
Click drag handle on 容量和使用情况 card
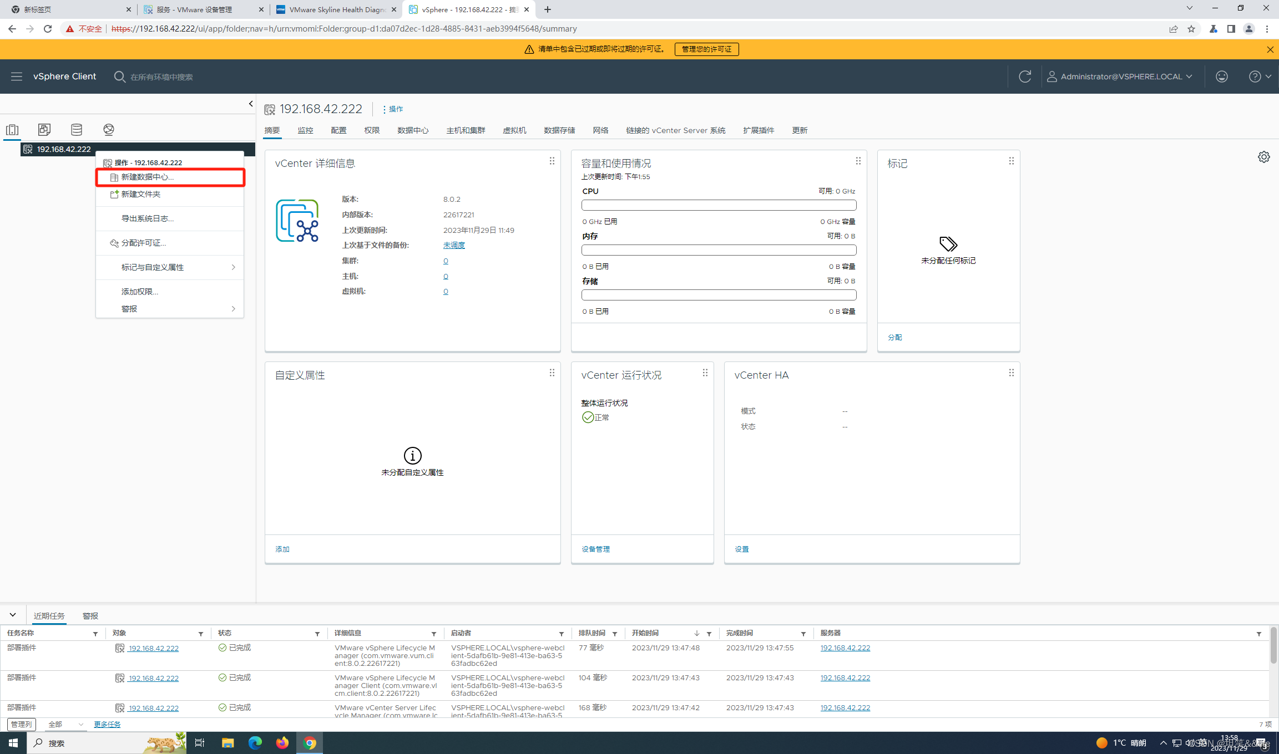tap(858, 161)
